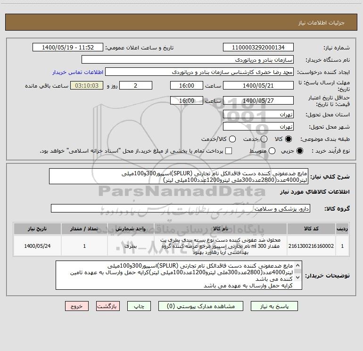Click the ردیف column header
The image size is (363, 351).
coord(342,229)
